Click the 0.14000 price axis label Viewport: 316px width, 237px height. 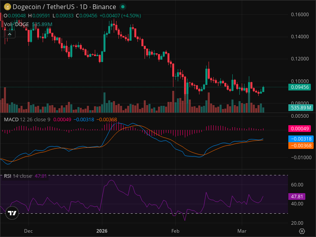click(x=300, y=37)
